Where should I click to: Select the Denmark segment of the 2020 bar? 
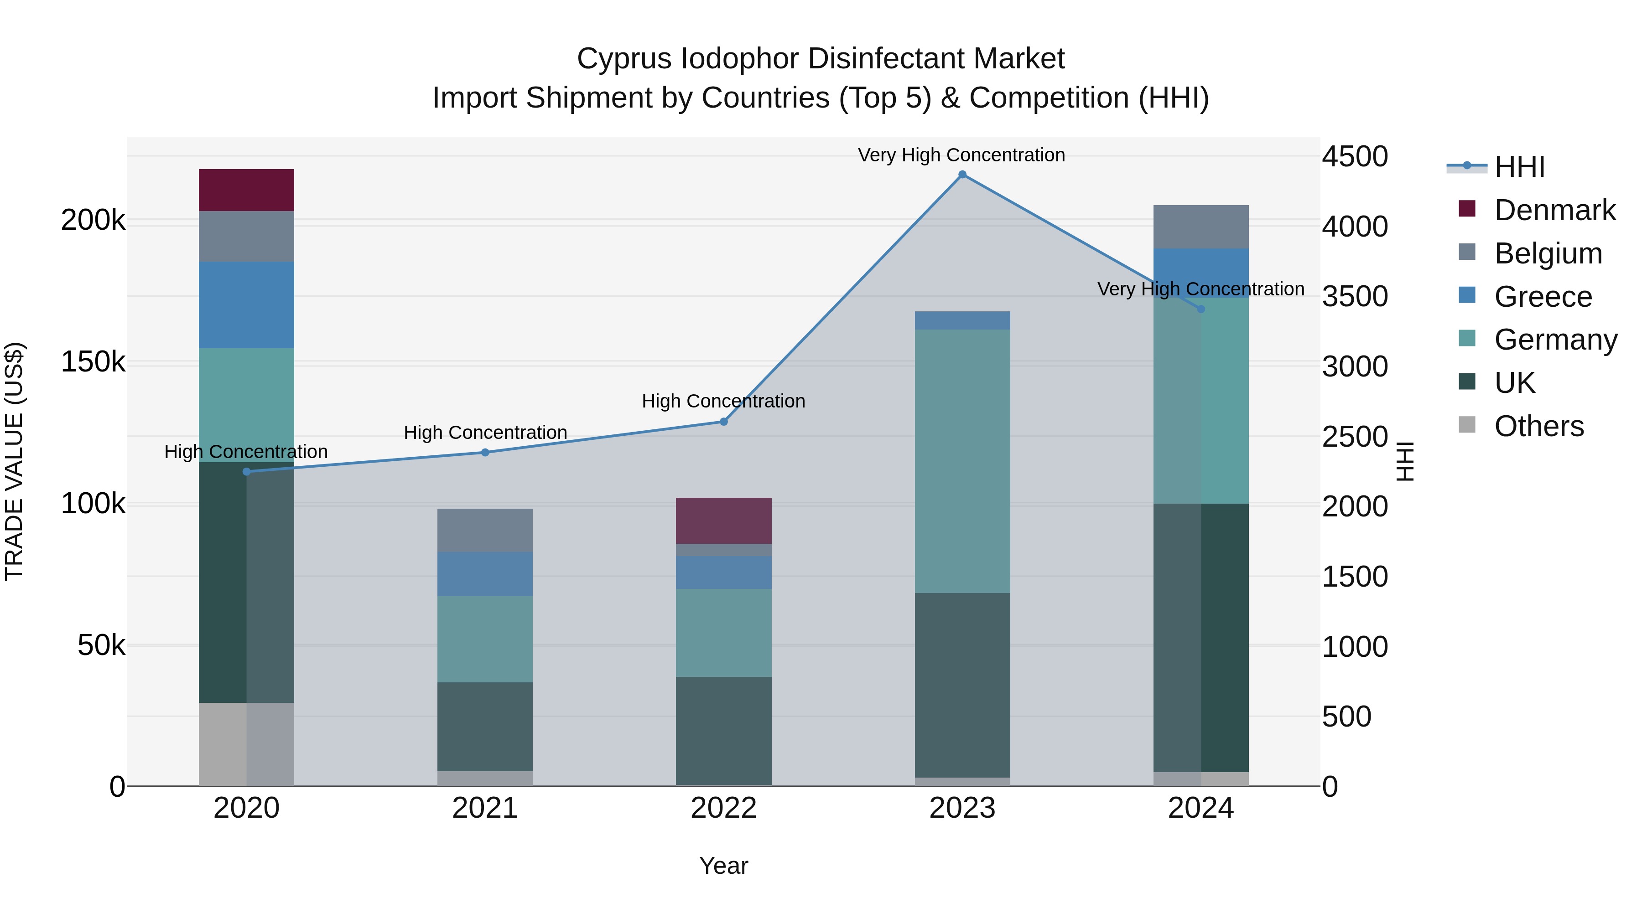click(x=247, y=190)
